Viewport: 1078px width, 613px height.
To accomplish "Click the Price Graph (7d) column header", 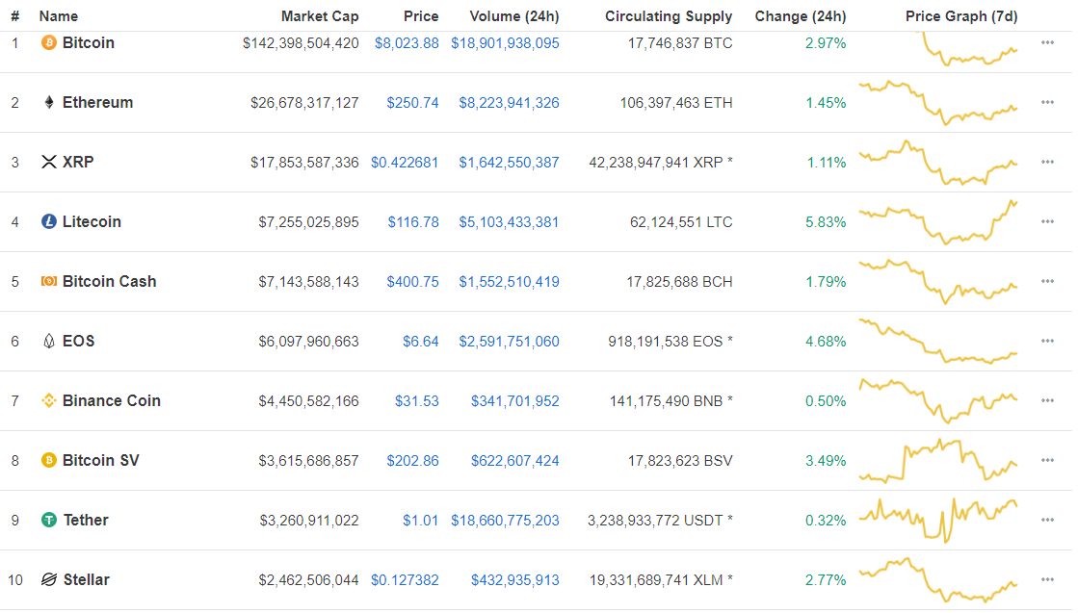I will (961, 15).
